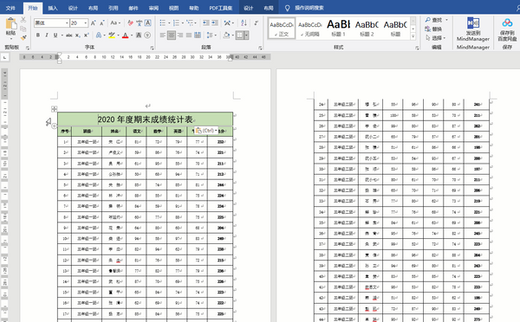Switch to the 邮件 tab
Screen dimensions: 520x322
coord(133,8)
